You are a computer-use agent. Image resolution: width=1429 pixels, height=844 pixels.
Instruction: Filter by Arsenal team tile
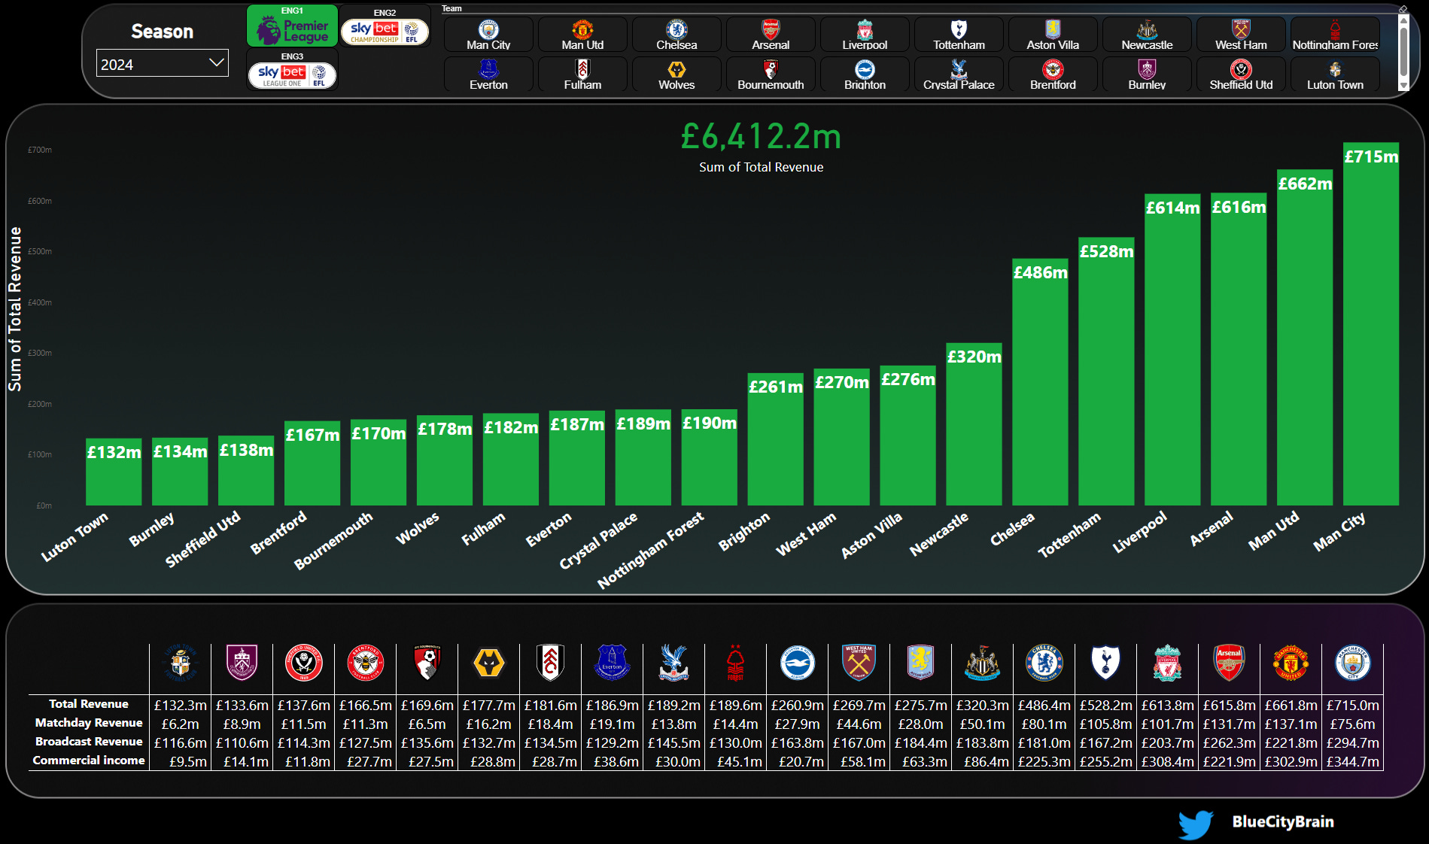pos(771,35)
